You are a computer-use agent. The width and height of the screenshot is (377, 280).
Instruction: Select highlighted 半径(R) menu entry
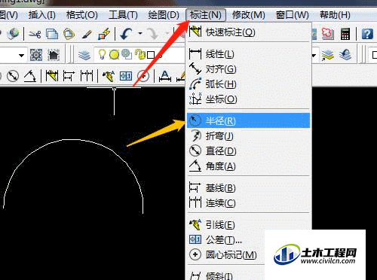pos(248,120)
